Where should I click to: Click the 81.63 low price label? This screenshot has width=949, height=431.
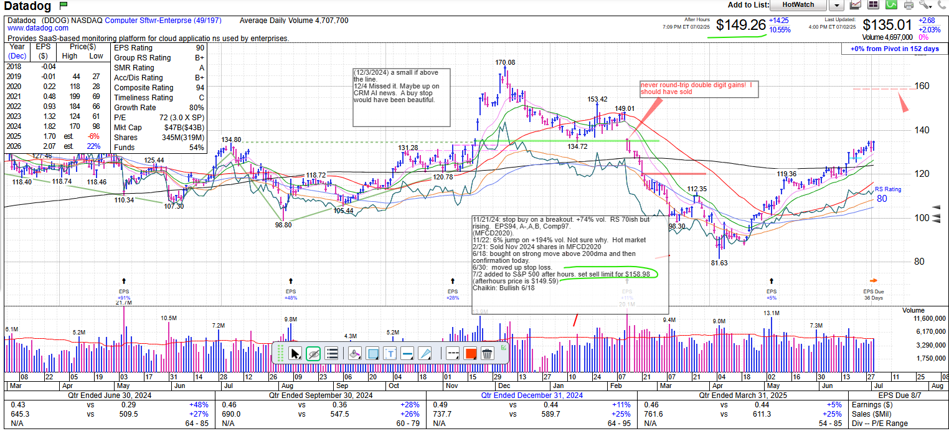pos(719,263)
